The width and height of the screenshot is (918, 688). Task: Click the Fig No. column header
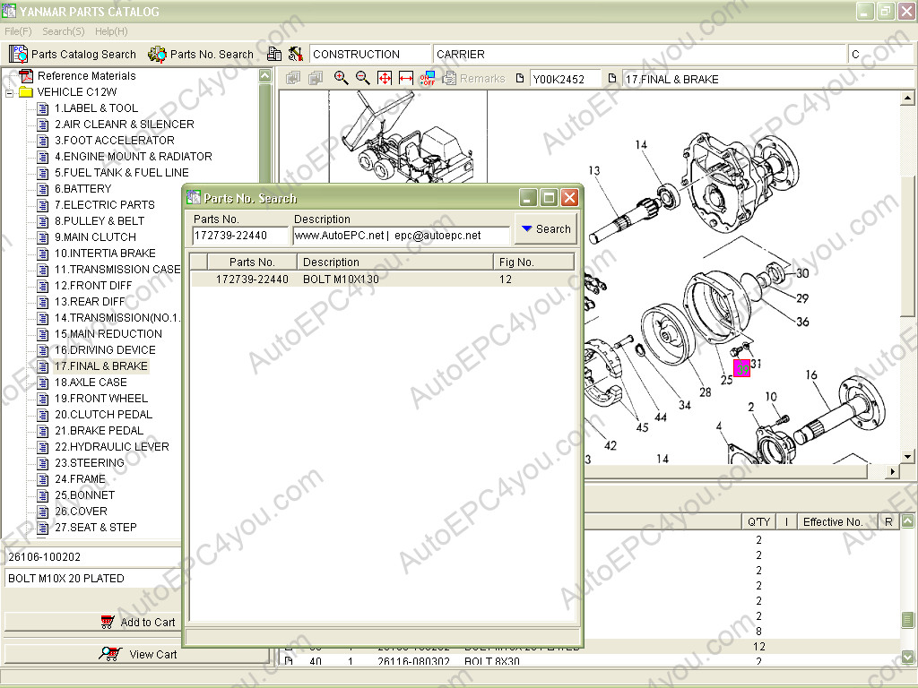point(533,262)
